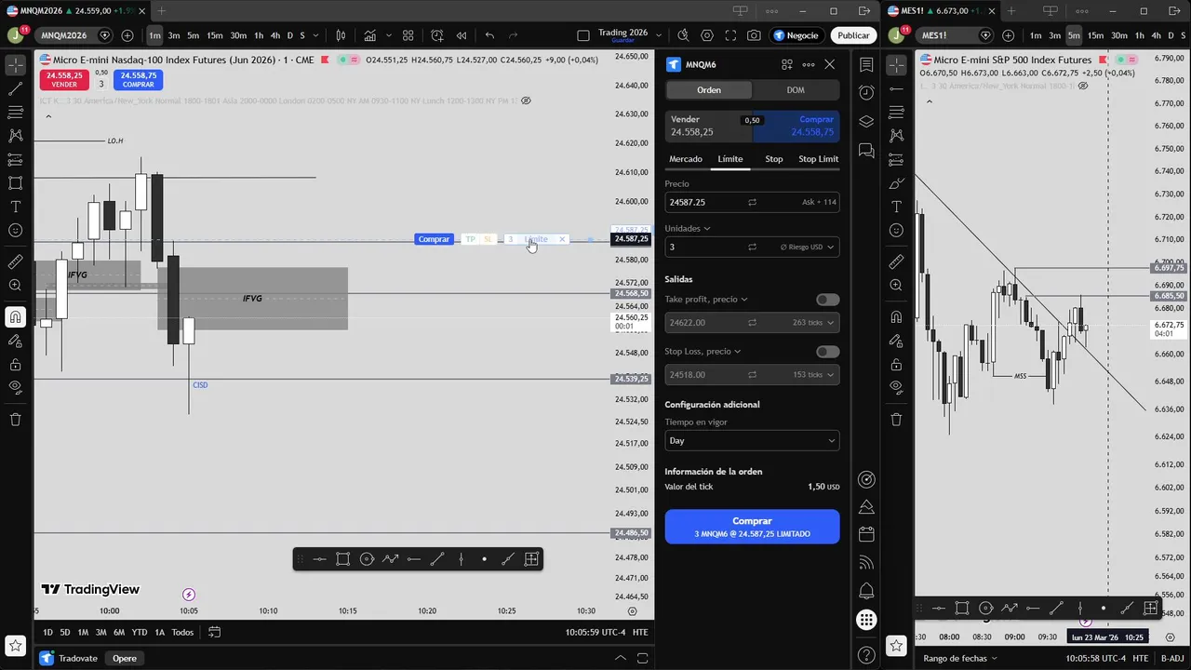This screenshot has width=1191, height=670.
Task: Click the large blue Comprar order submit button
Action: [752, 527]
